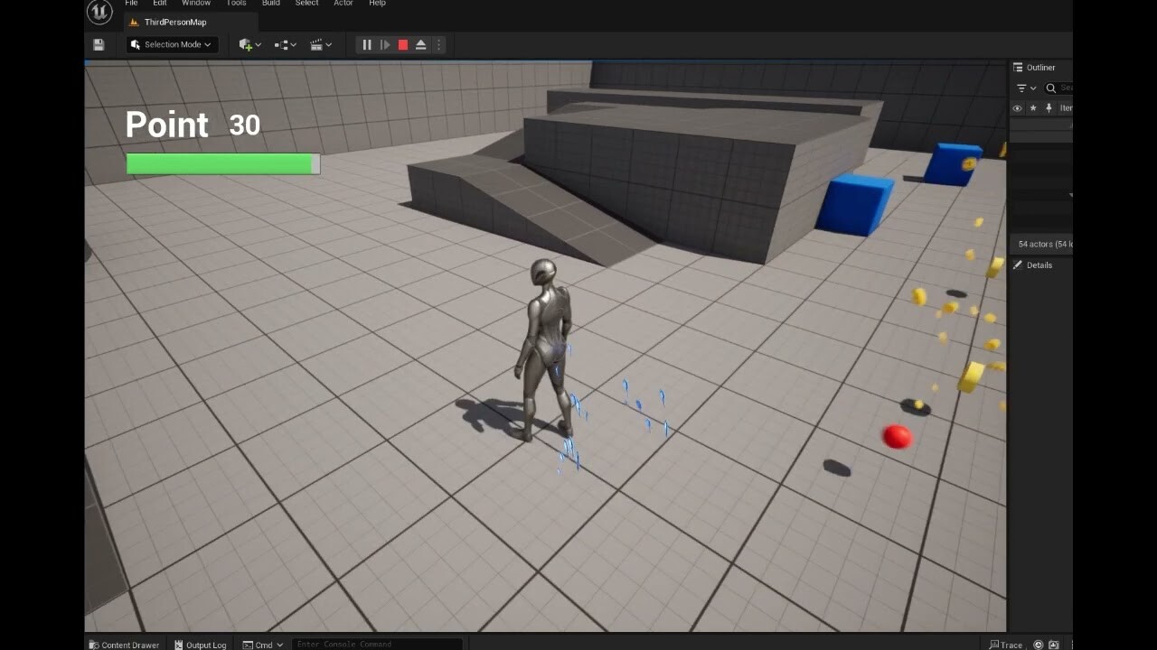Eject from the player controller
This screenshot has width=1157, height=650.
click(421, 44)
